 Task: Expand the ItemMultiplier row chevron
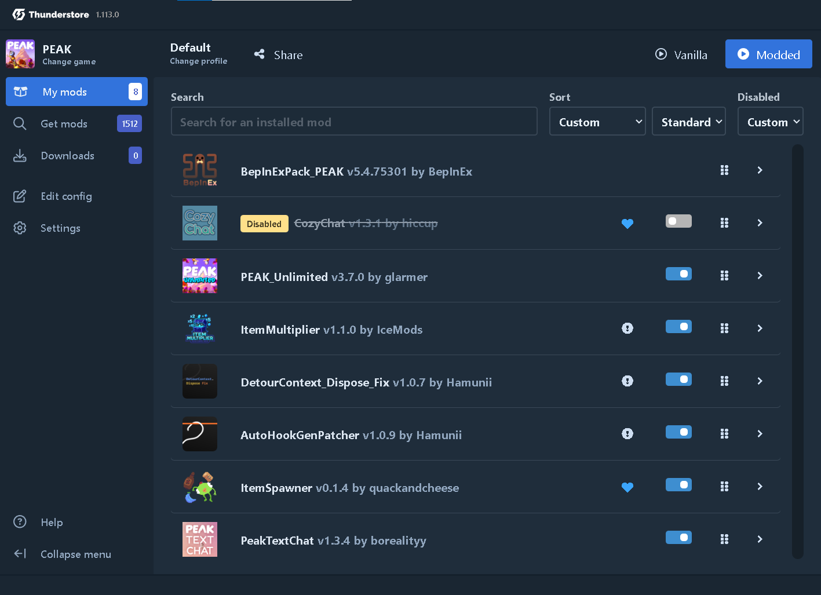tap(760, 328)
